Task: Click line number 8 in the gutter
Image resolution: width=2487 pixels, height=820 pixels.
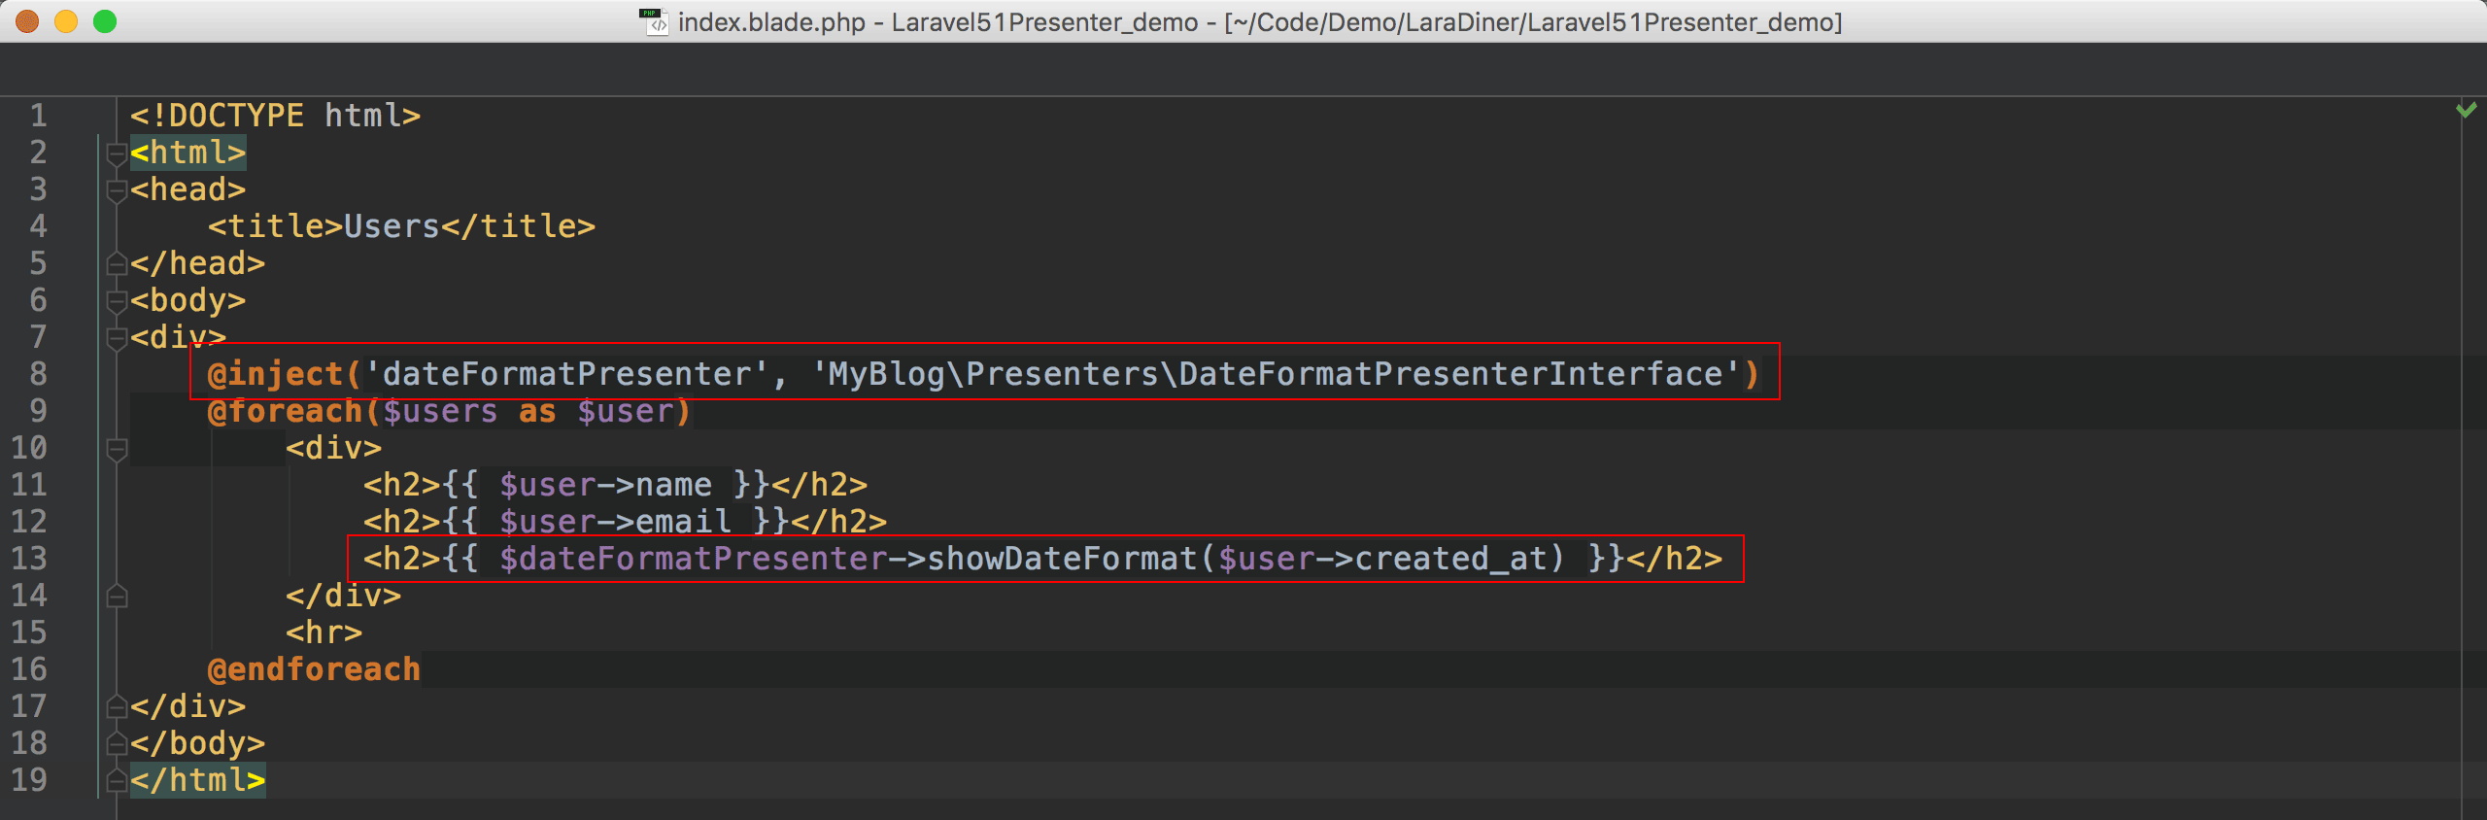Action: click(38, 374)
